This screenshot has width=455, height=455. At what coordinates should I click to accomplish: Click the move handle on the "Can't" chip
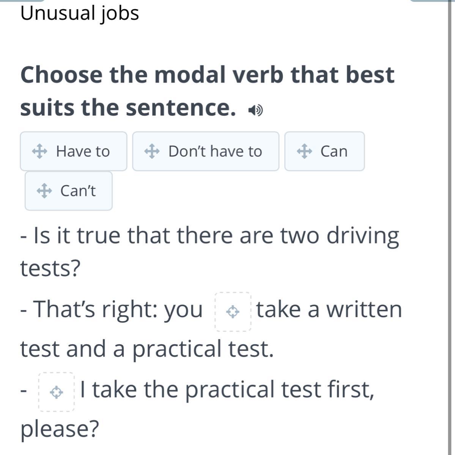tap(44, 191)
